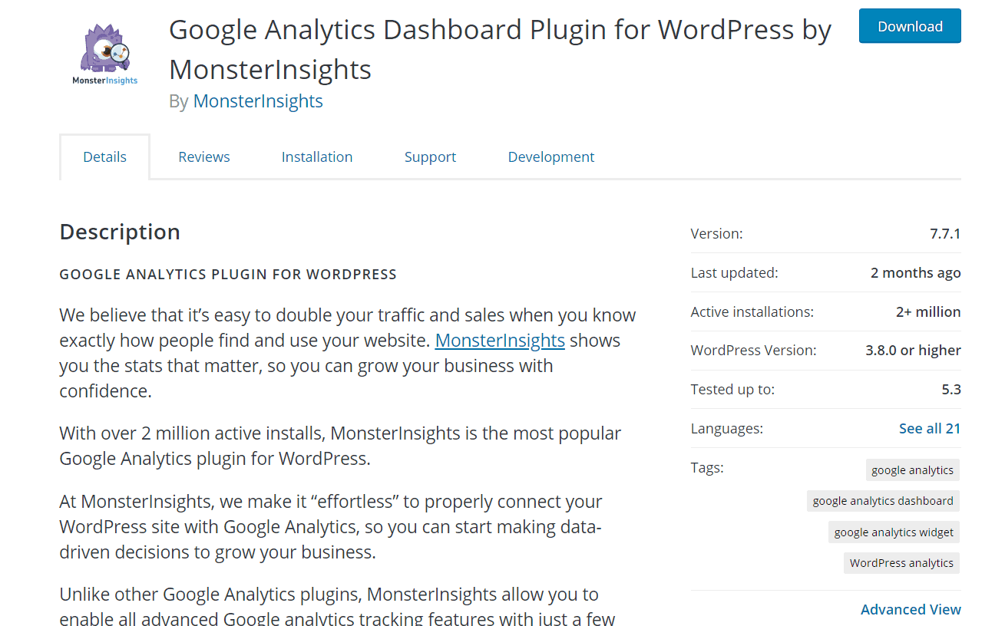Open the Installation tab
Viewport: 1005px width, 626px height.
click(317, 156)
